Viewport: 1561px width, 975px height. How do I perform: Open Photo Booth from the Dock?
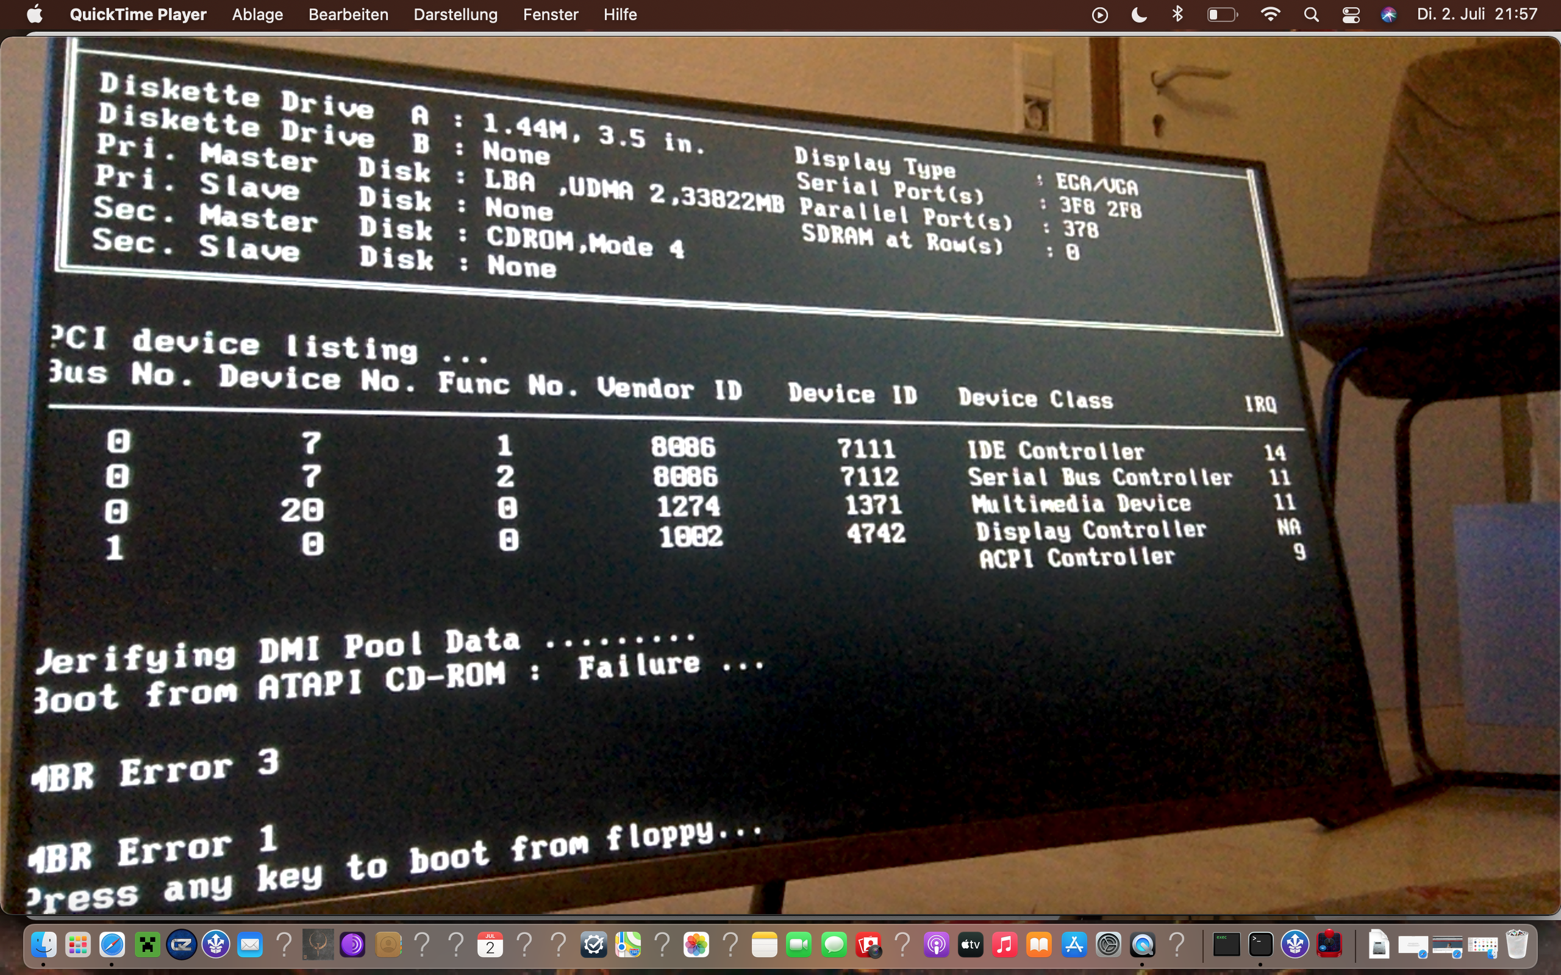coord(868,945)
